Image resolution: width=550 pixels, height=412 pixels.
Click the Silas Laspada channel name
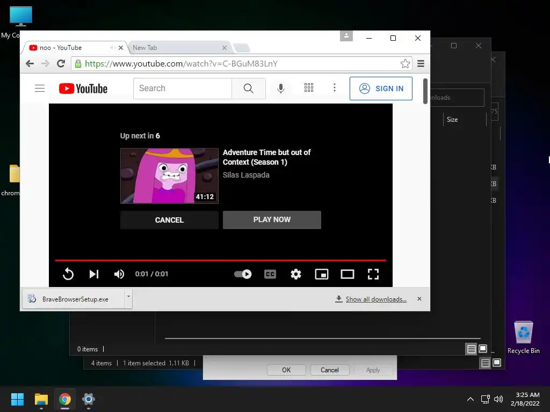[x=246, y=175]
